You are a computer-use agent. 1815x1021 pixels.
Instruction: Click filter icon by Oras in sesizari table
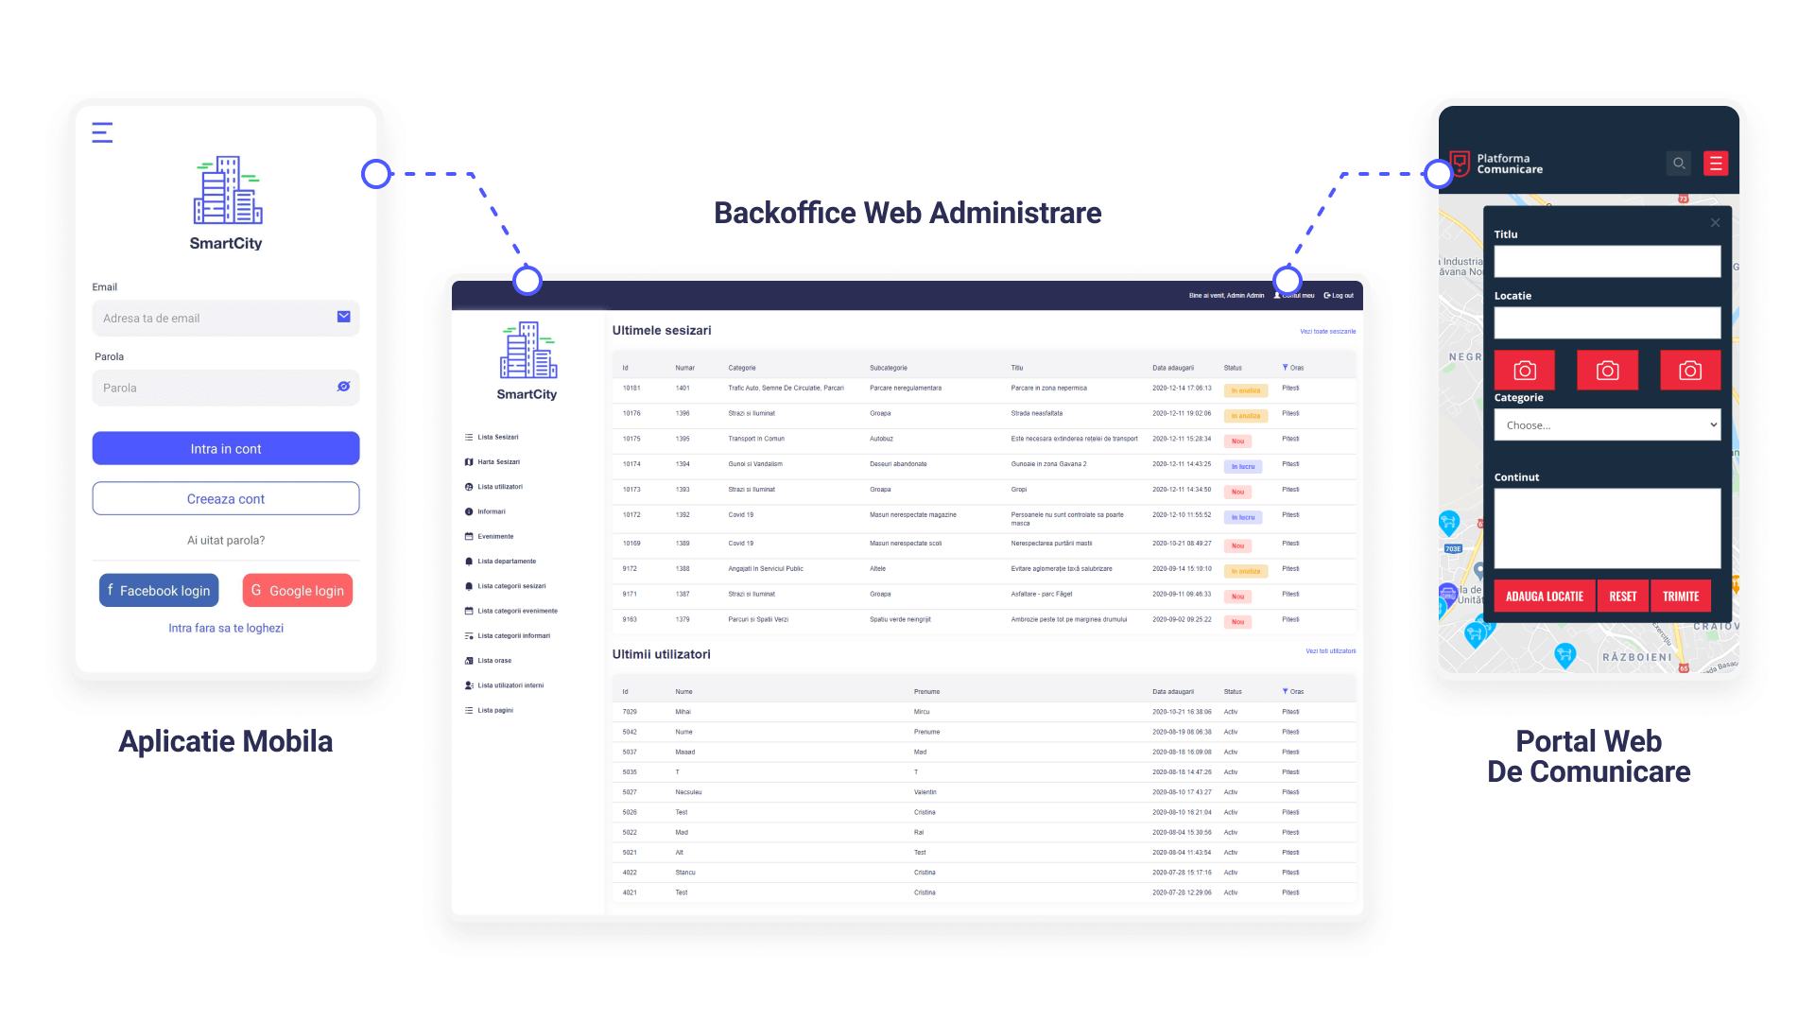pyautogui.click(x=1285, y=367)
